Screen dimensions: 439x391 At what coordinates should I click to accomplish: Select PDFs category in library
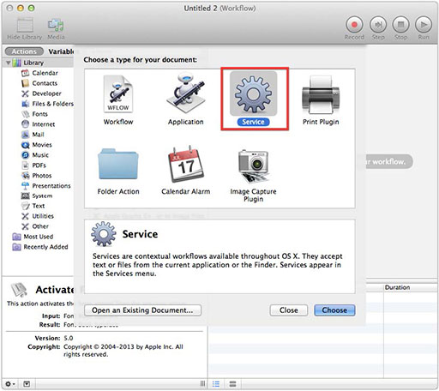tap(33, 165)
